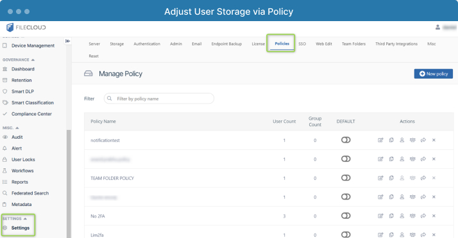The image size is (458, 238).
Task: Open the License tab
Action: pyautogui.click(x=259, y=44)
